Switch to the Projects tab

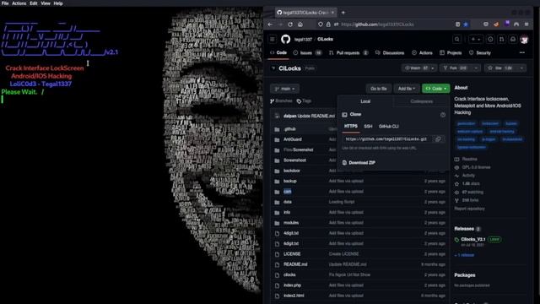pos(451,52)
